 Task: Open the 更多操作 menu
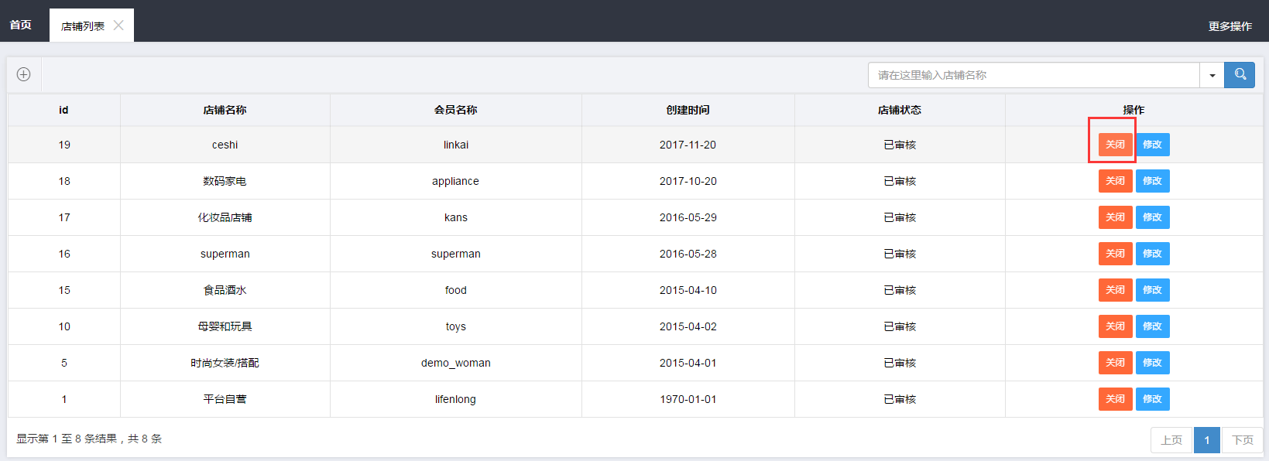coord(1230,26)
